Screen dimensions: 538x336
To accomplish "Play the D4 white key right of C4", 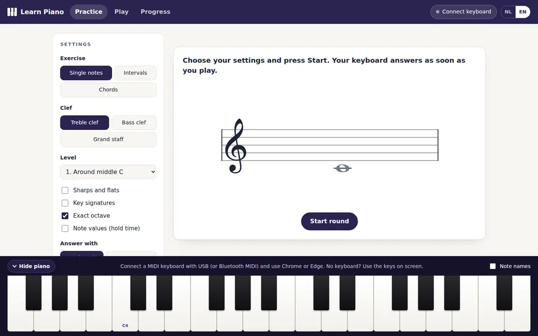I will click(151, 320).
